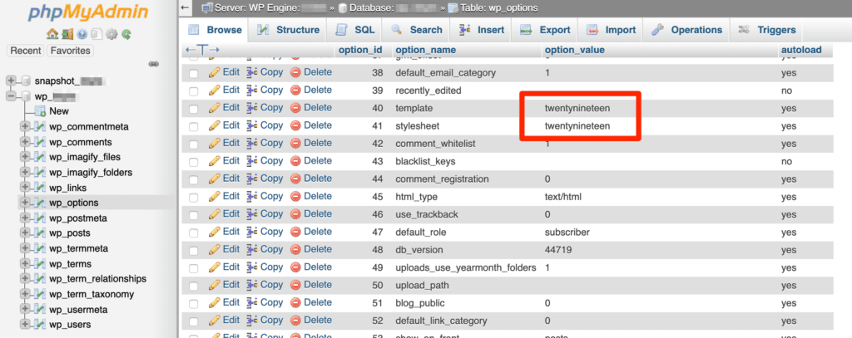This screenshot has height=338, width=852.
Task: Click the Recent button
Action: [26, 51]
